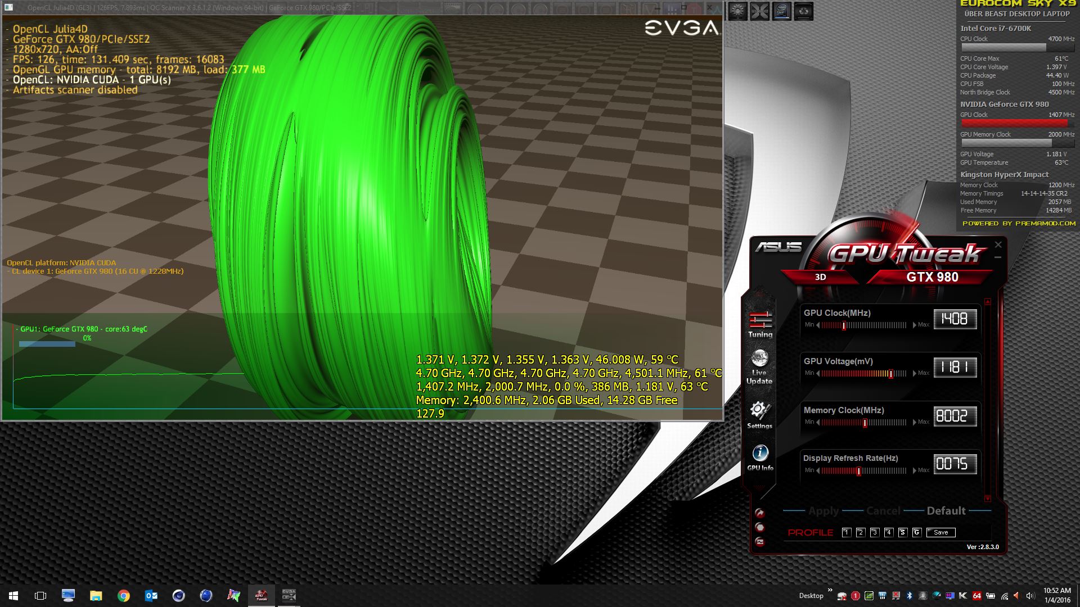Select profile 3 in GPU Tweak
Viewport: 1080px width, 607px height.
875,532
